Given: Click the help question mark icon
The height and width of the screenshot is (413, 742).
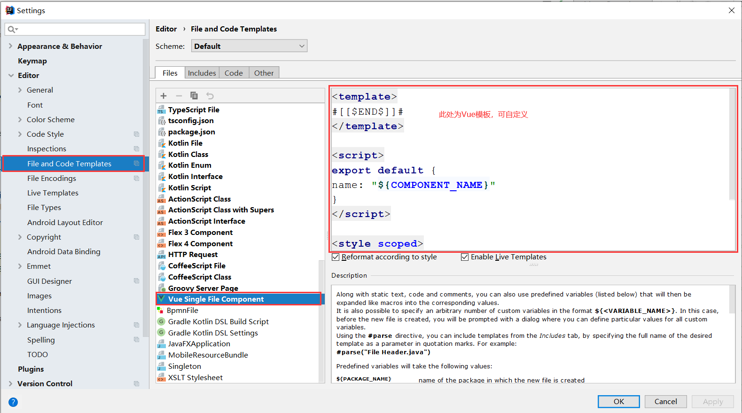Looking at the screenshot, I should click(x=13, y=402).
